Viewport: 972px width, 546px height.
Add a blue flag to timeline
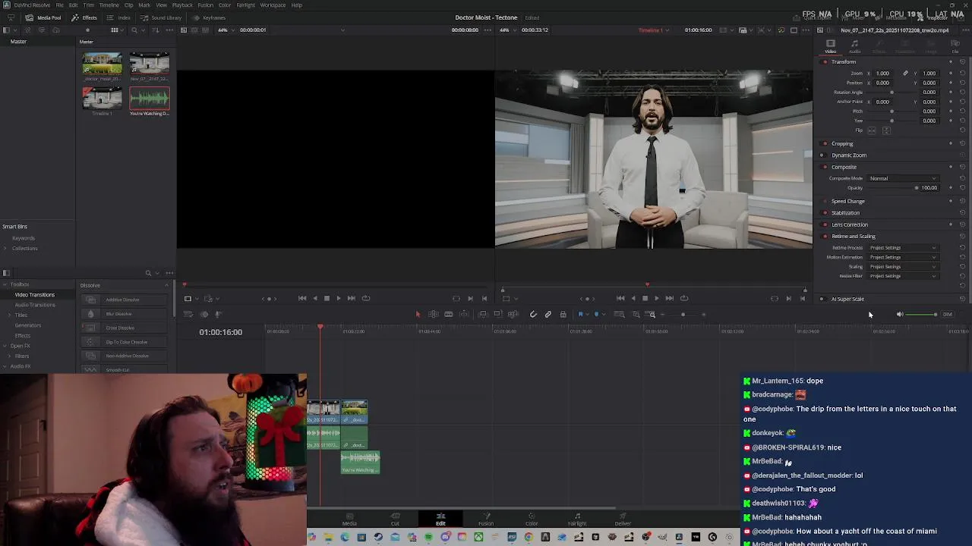(580, 314)
